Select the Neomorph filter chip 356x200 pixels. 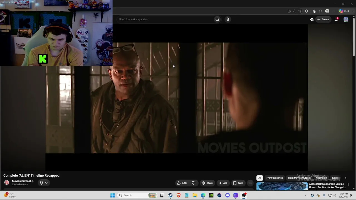coord(321,178)
